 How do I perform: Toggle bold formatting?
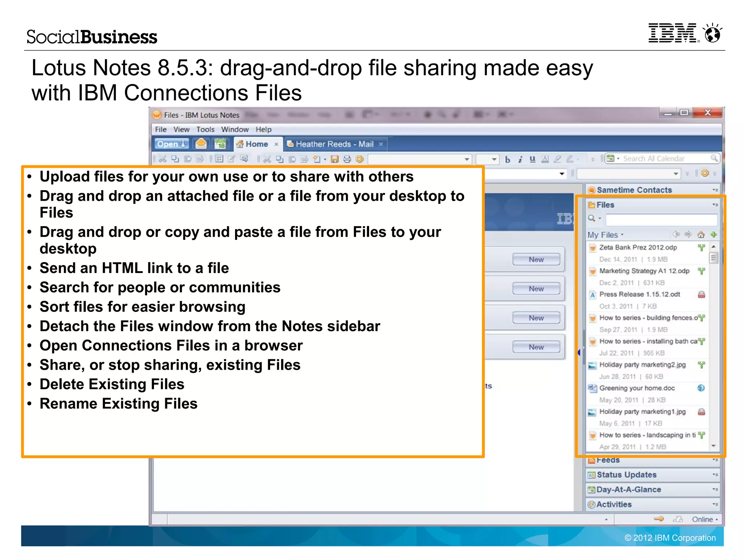(508, 159)
